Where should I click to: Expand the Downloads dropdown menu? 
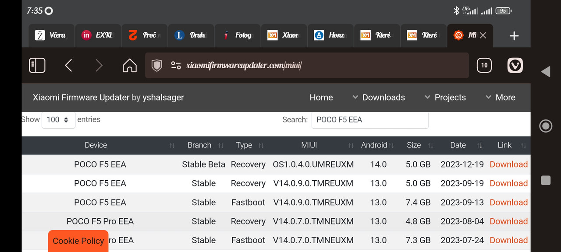379,98
